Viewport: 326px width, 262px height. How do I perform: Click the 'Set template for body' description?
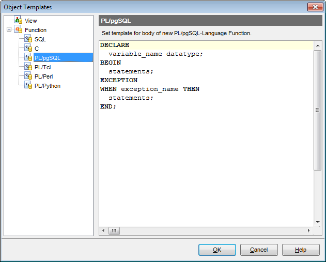[x=177, y=33]
